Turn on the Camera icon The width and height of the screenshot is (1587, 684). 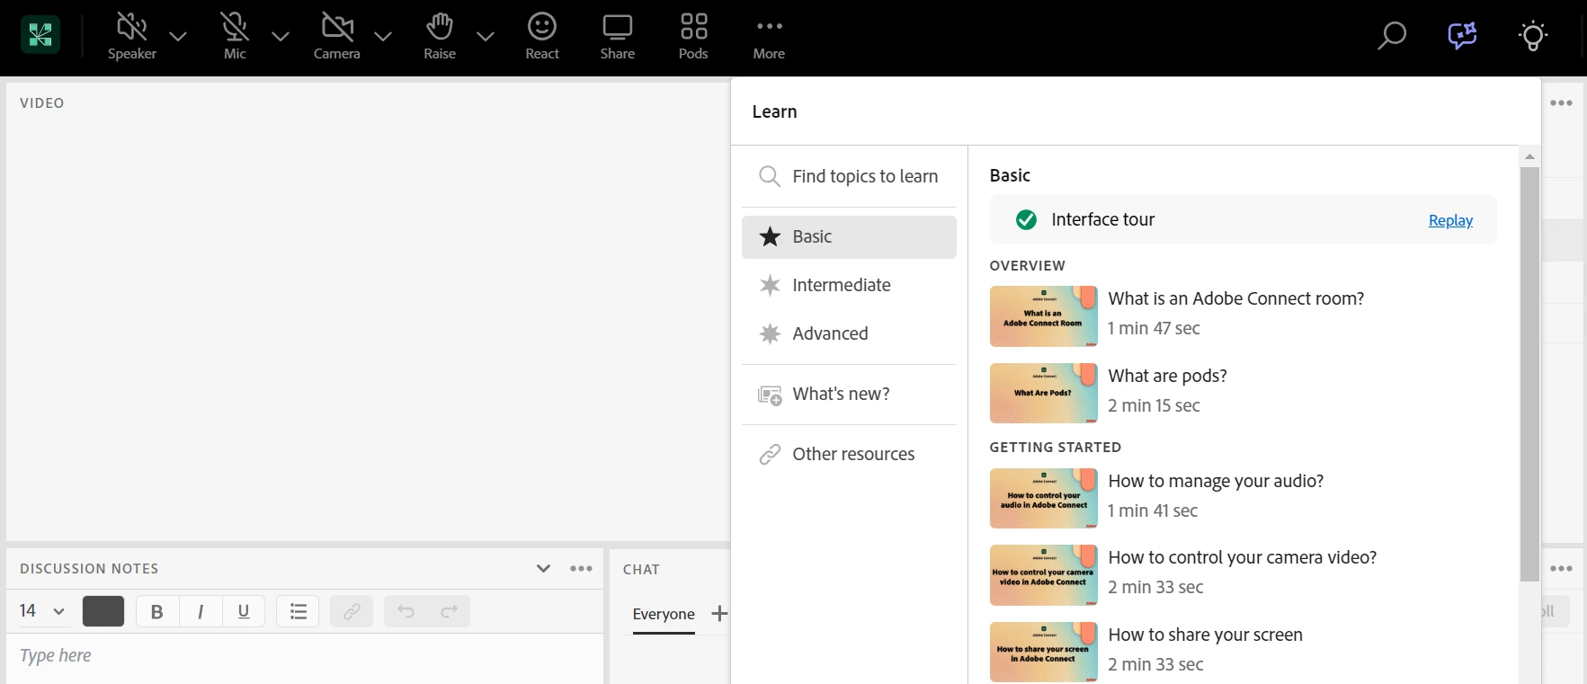[x=337, y=27]
